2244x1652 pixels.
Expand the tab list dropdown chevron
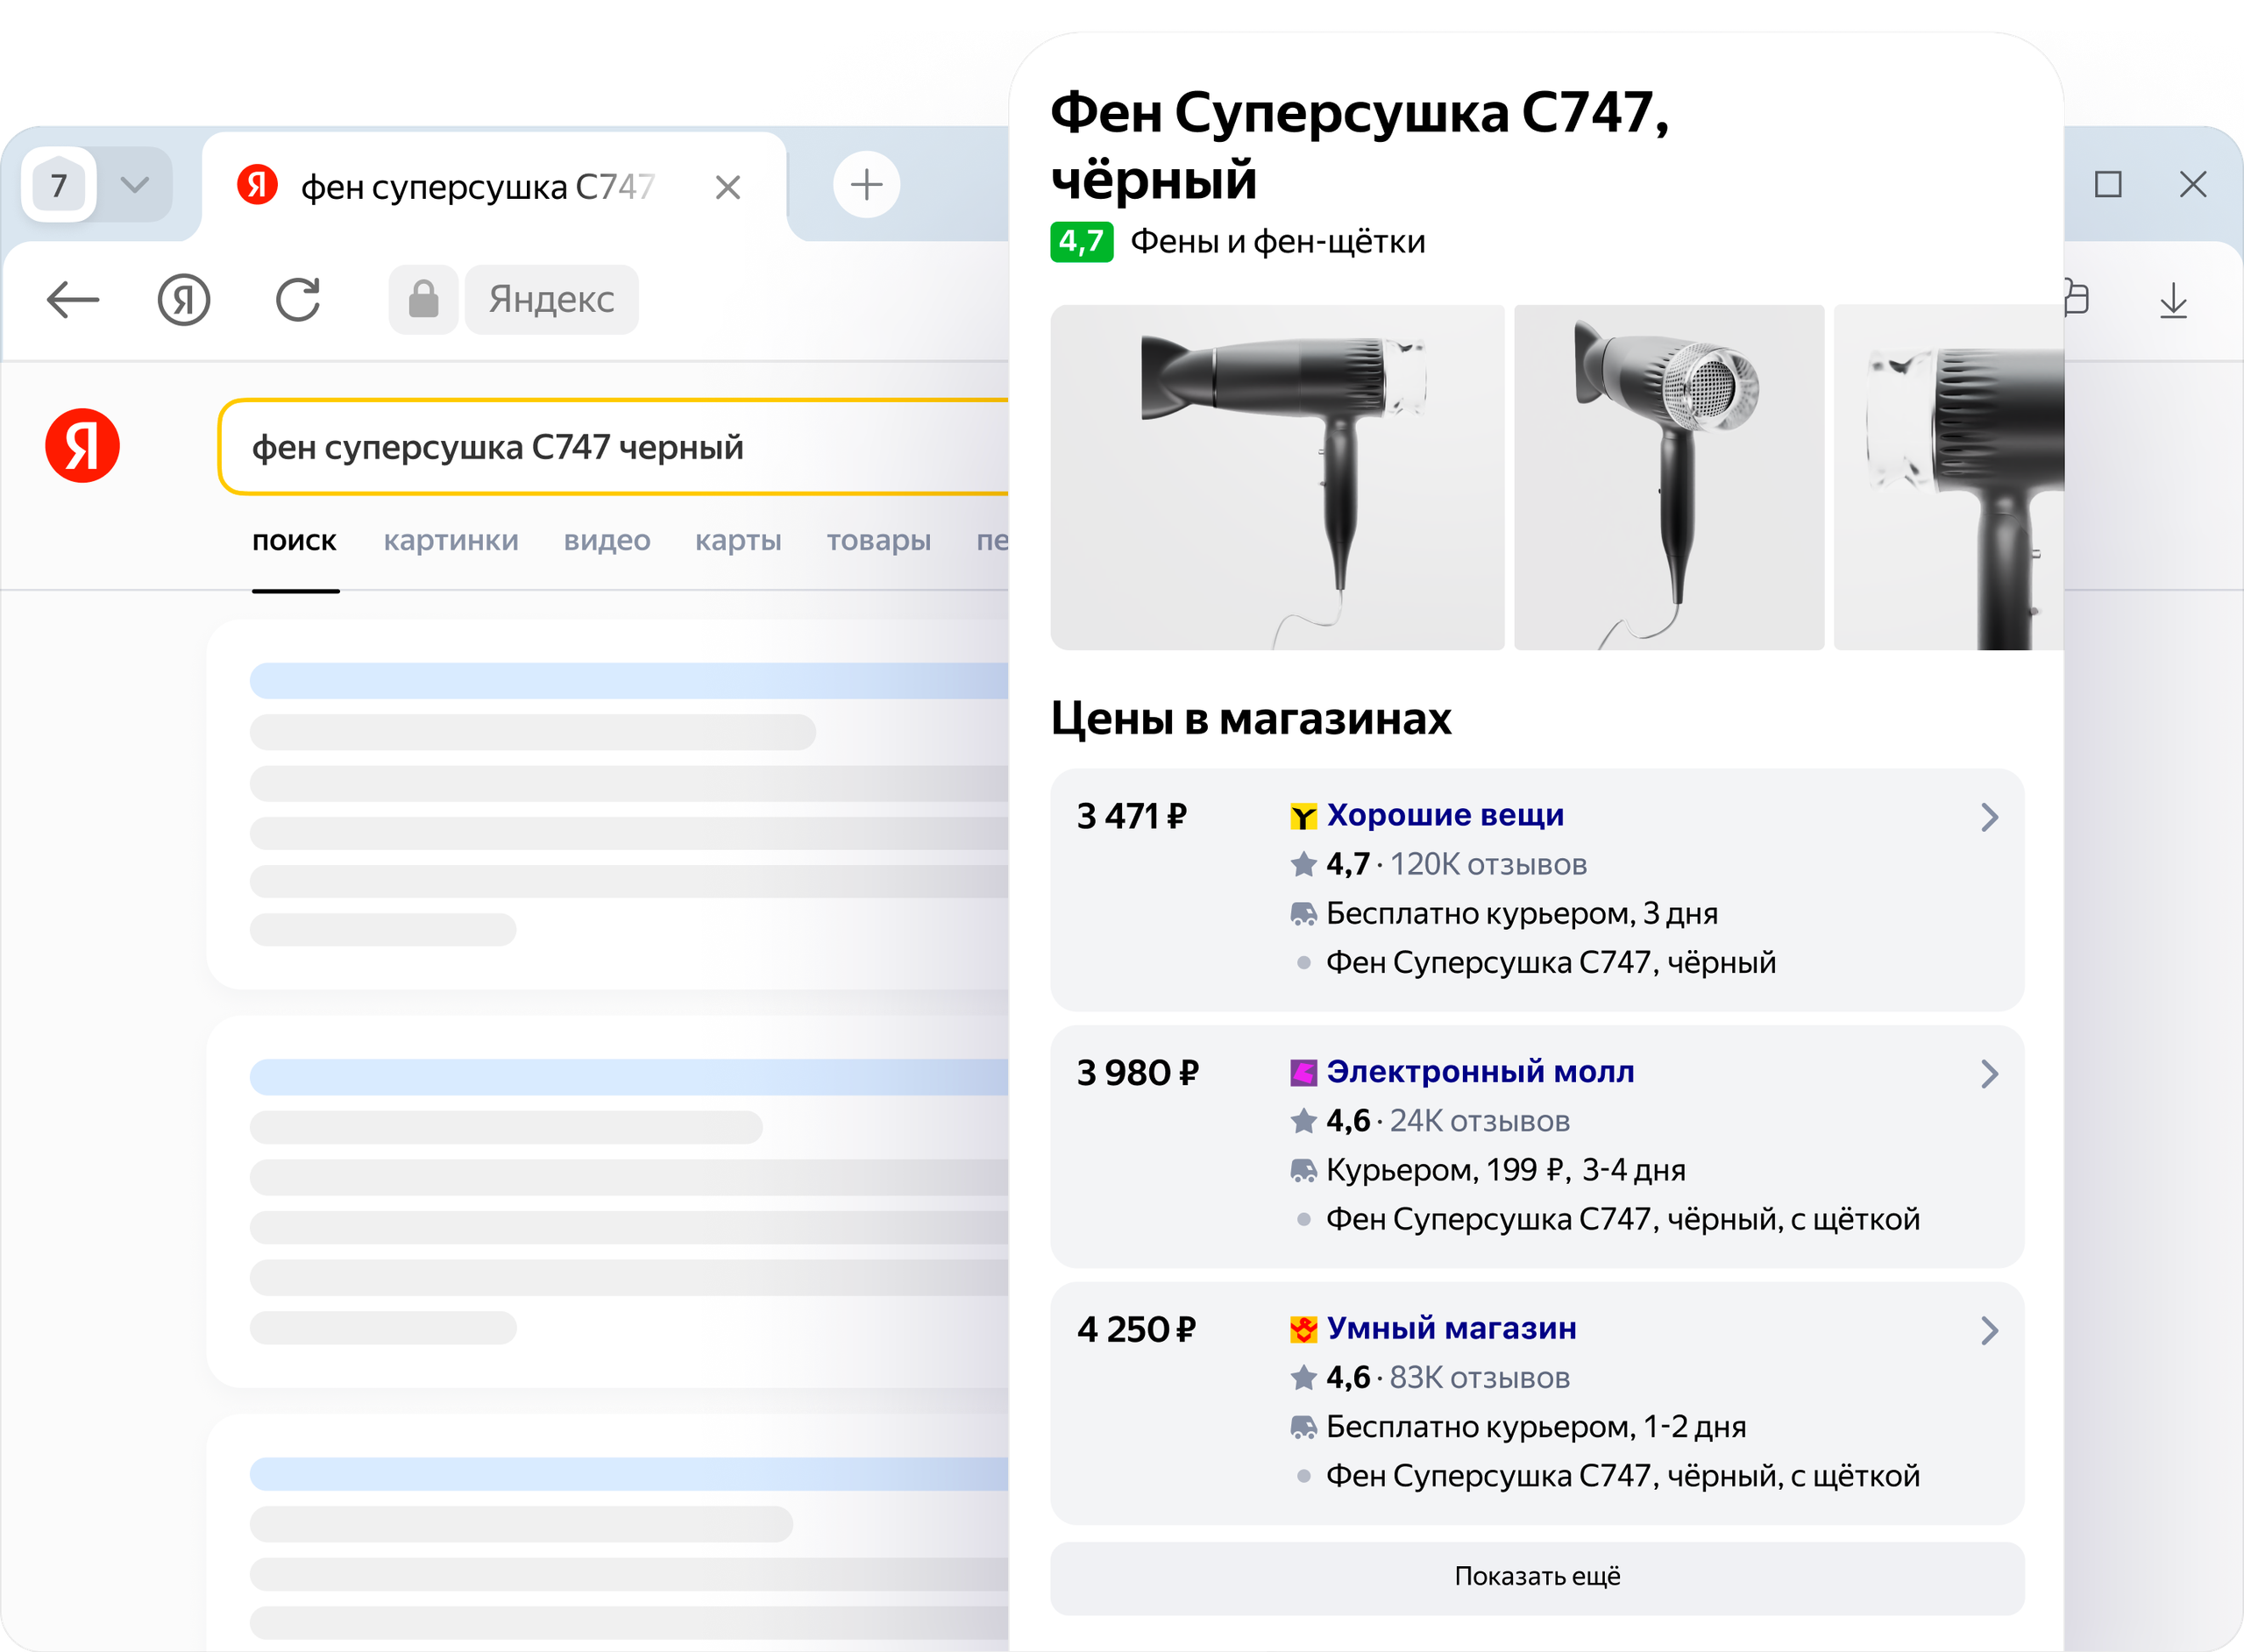click(135, 185)
